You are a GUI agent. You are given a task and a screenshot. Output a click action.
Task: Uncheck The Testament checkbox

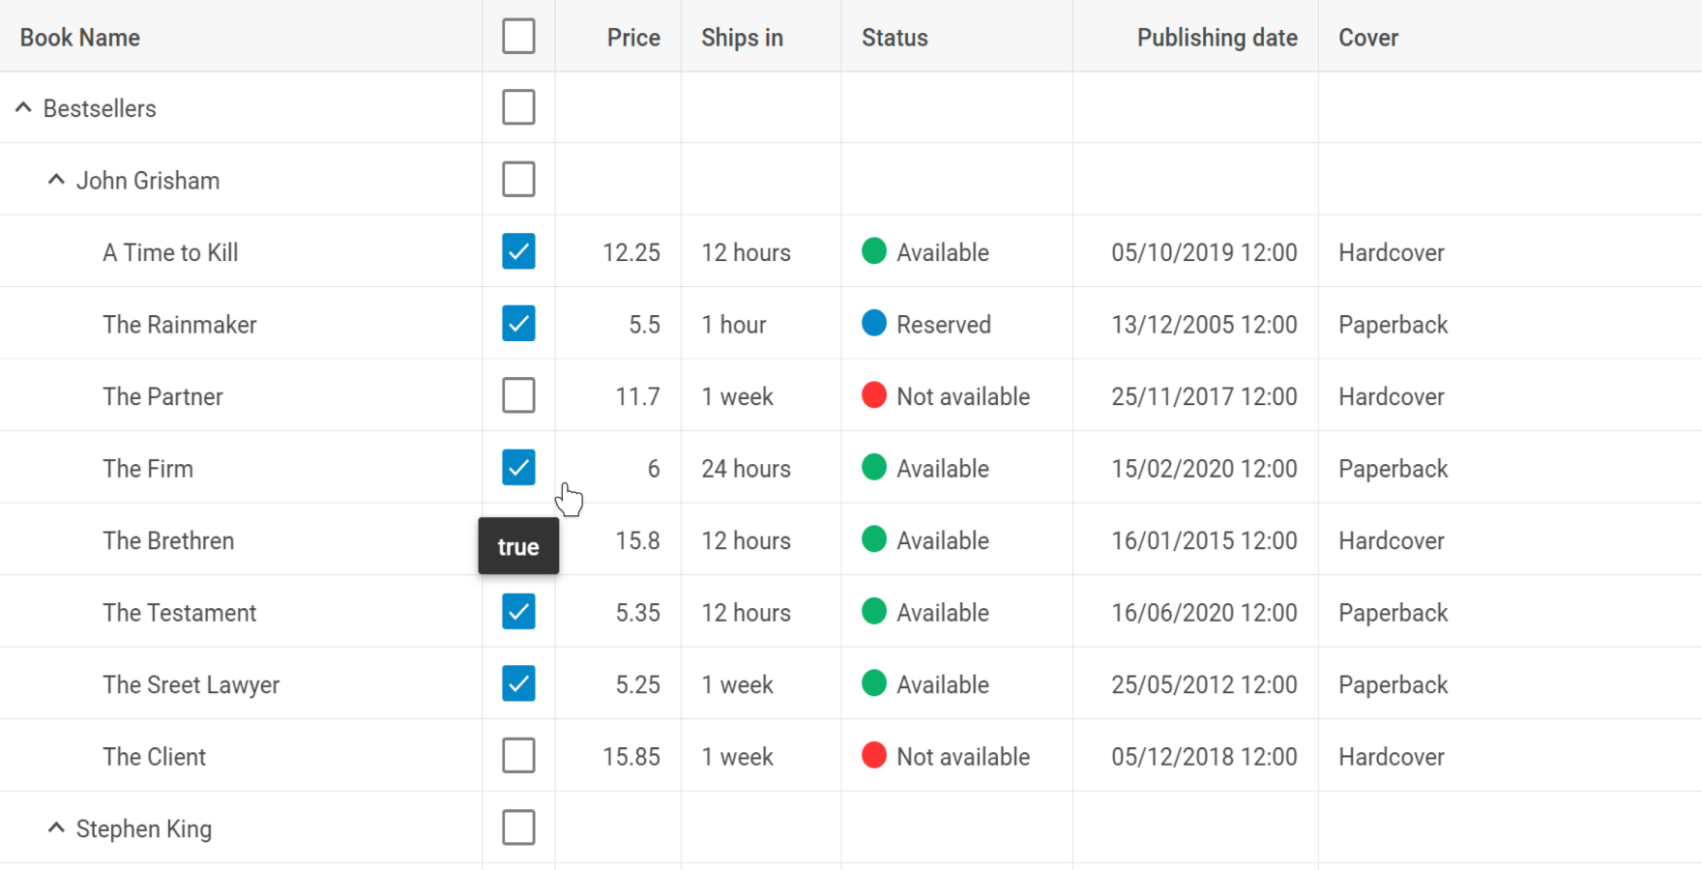(518, 612)
